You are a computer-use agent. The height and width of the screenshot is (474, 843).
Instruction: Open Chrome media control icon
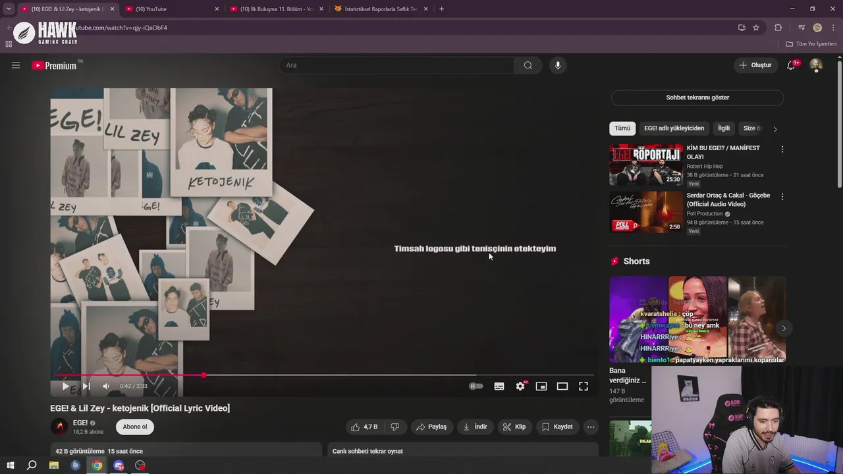(x=802, y=28)
